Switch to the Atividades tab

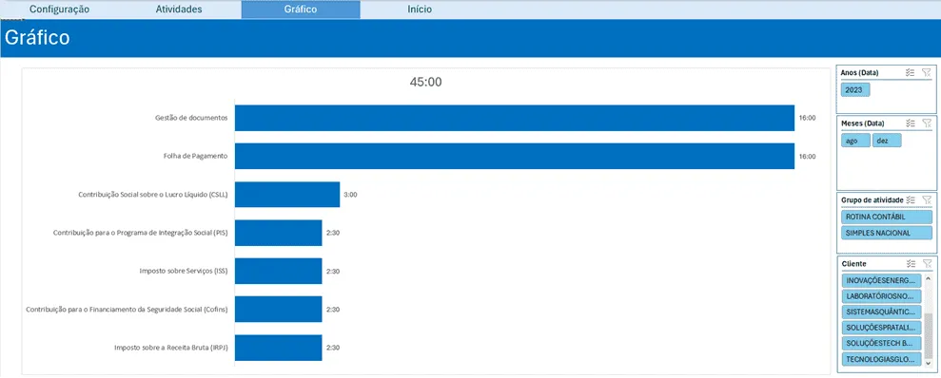[179, 9]
